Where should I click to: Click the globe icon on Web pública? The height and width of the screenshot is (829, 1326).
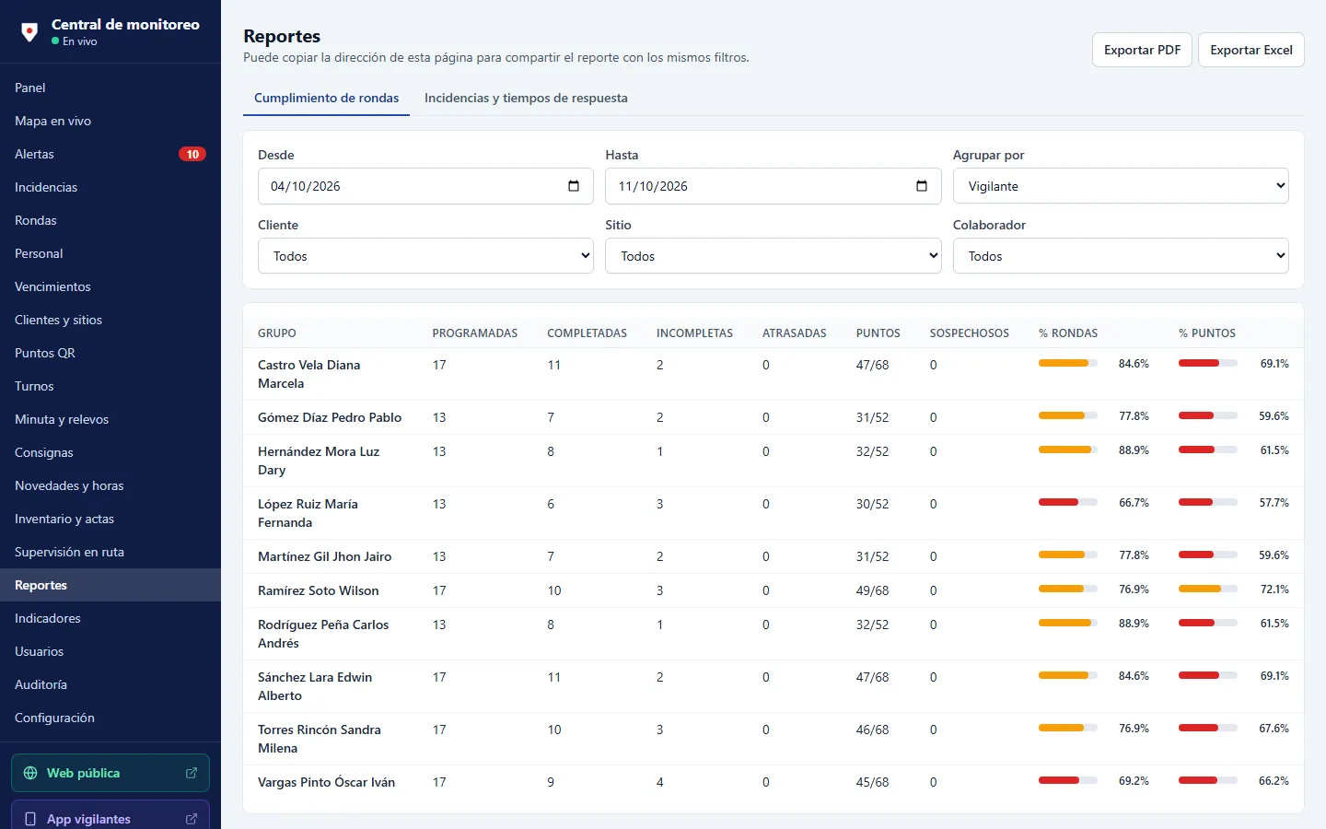pos(30,773)
